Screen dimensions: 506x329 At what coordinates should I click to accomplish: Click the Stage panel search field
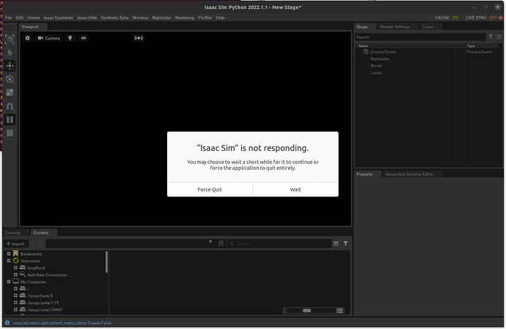coord(420,37)
